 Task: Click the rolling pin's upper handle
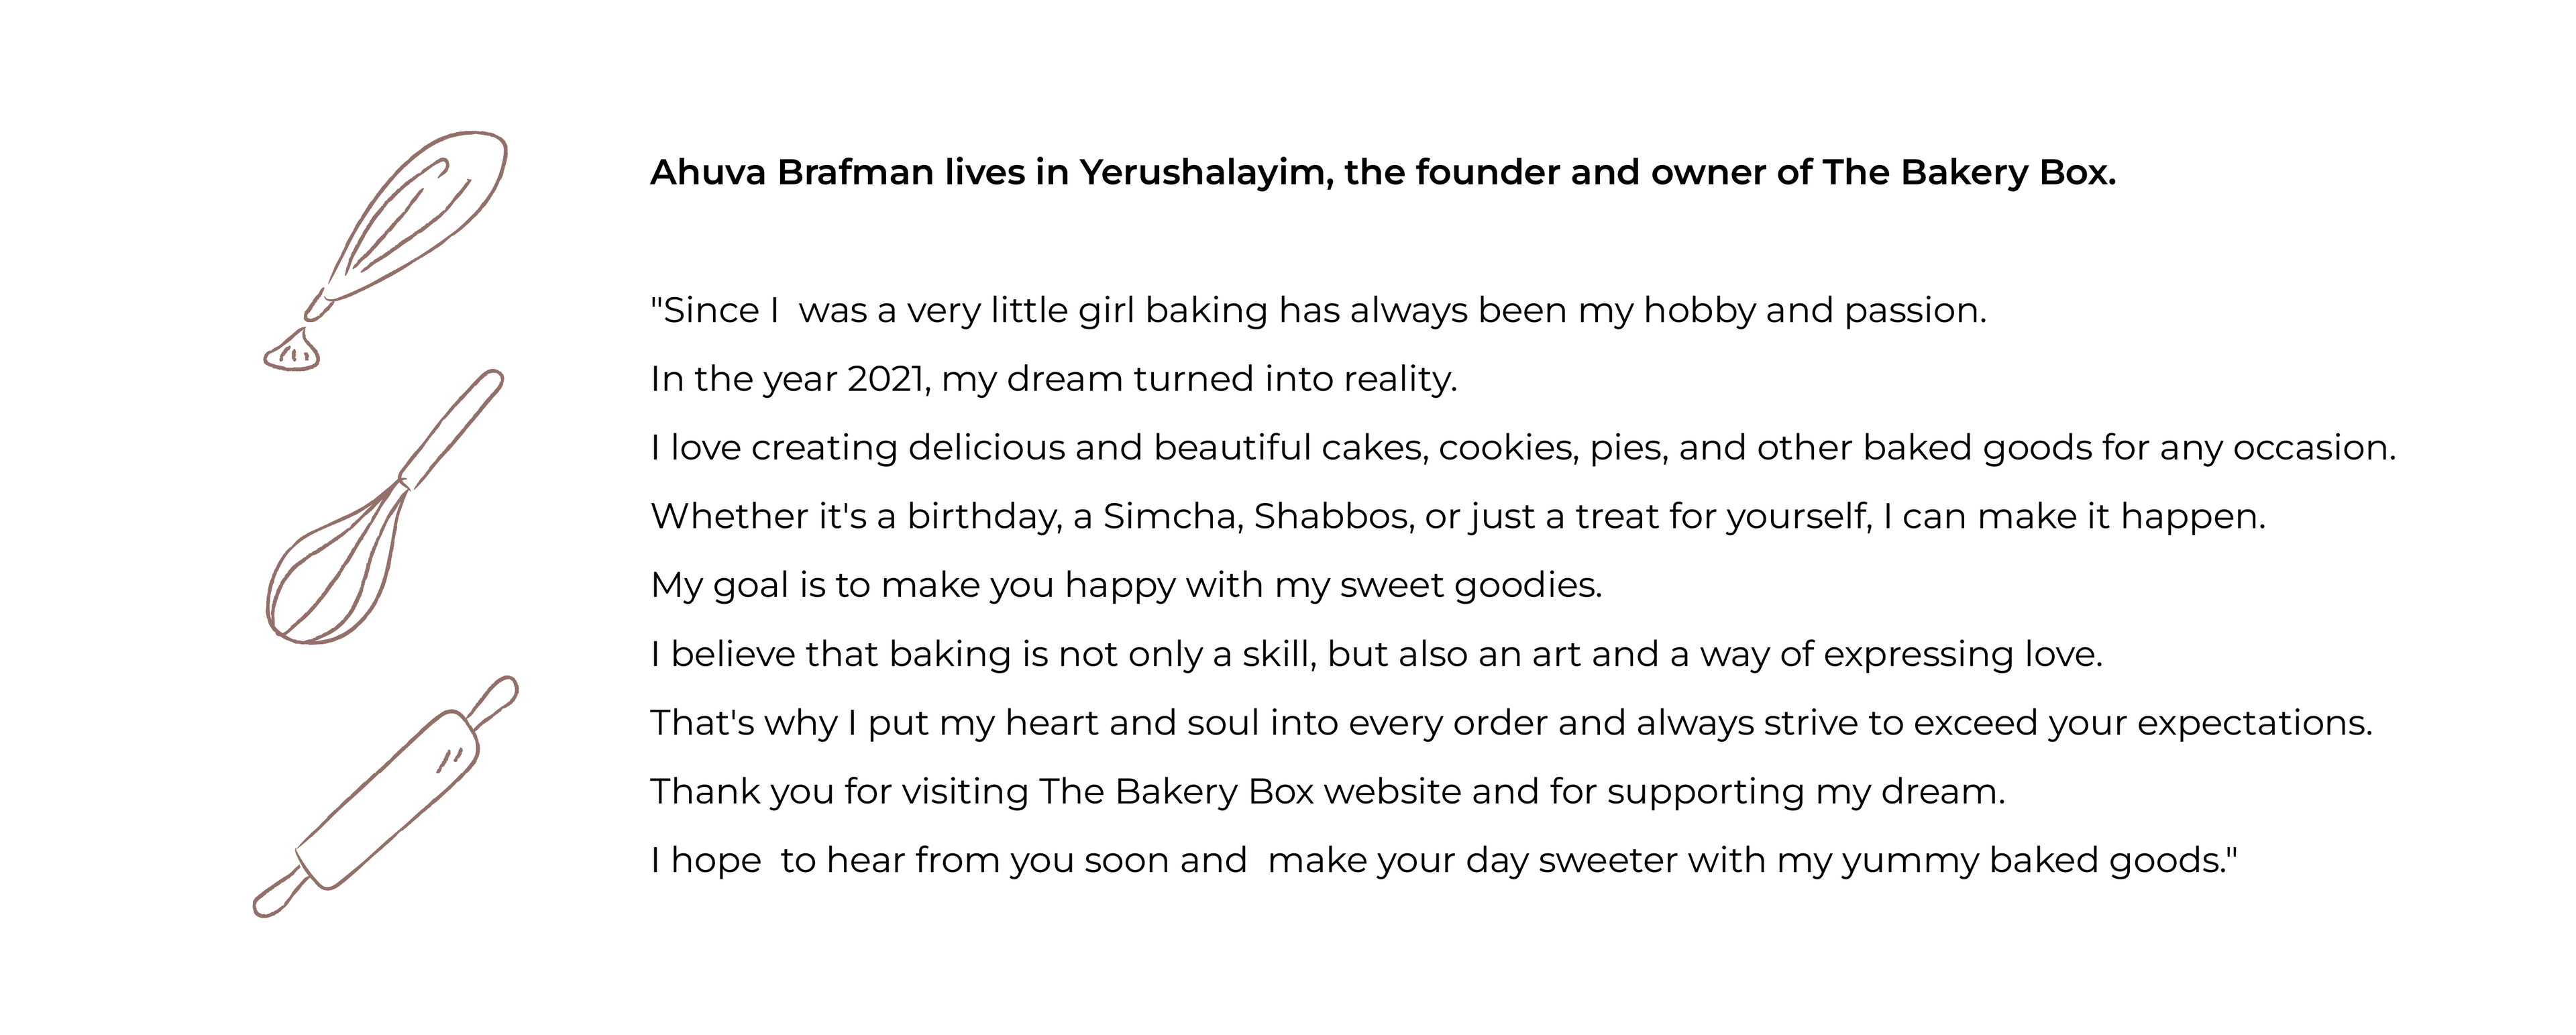pyautogui.click(x=493, y=702)
